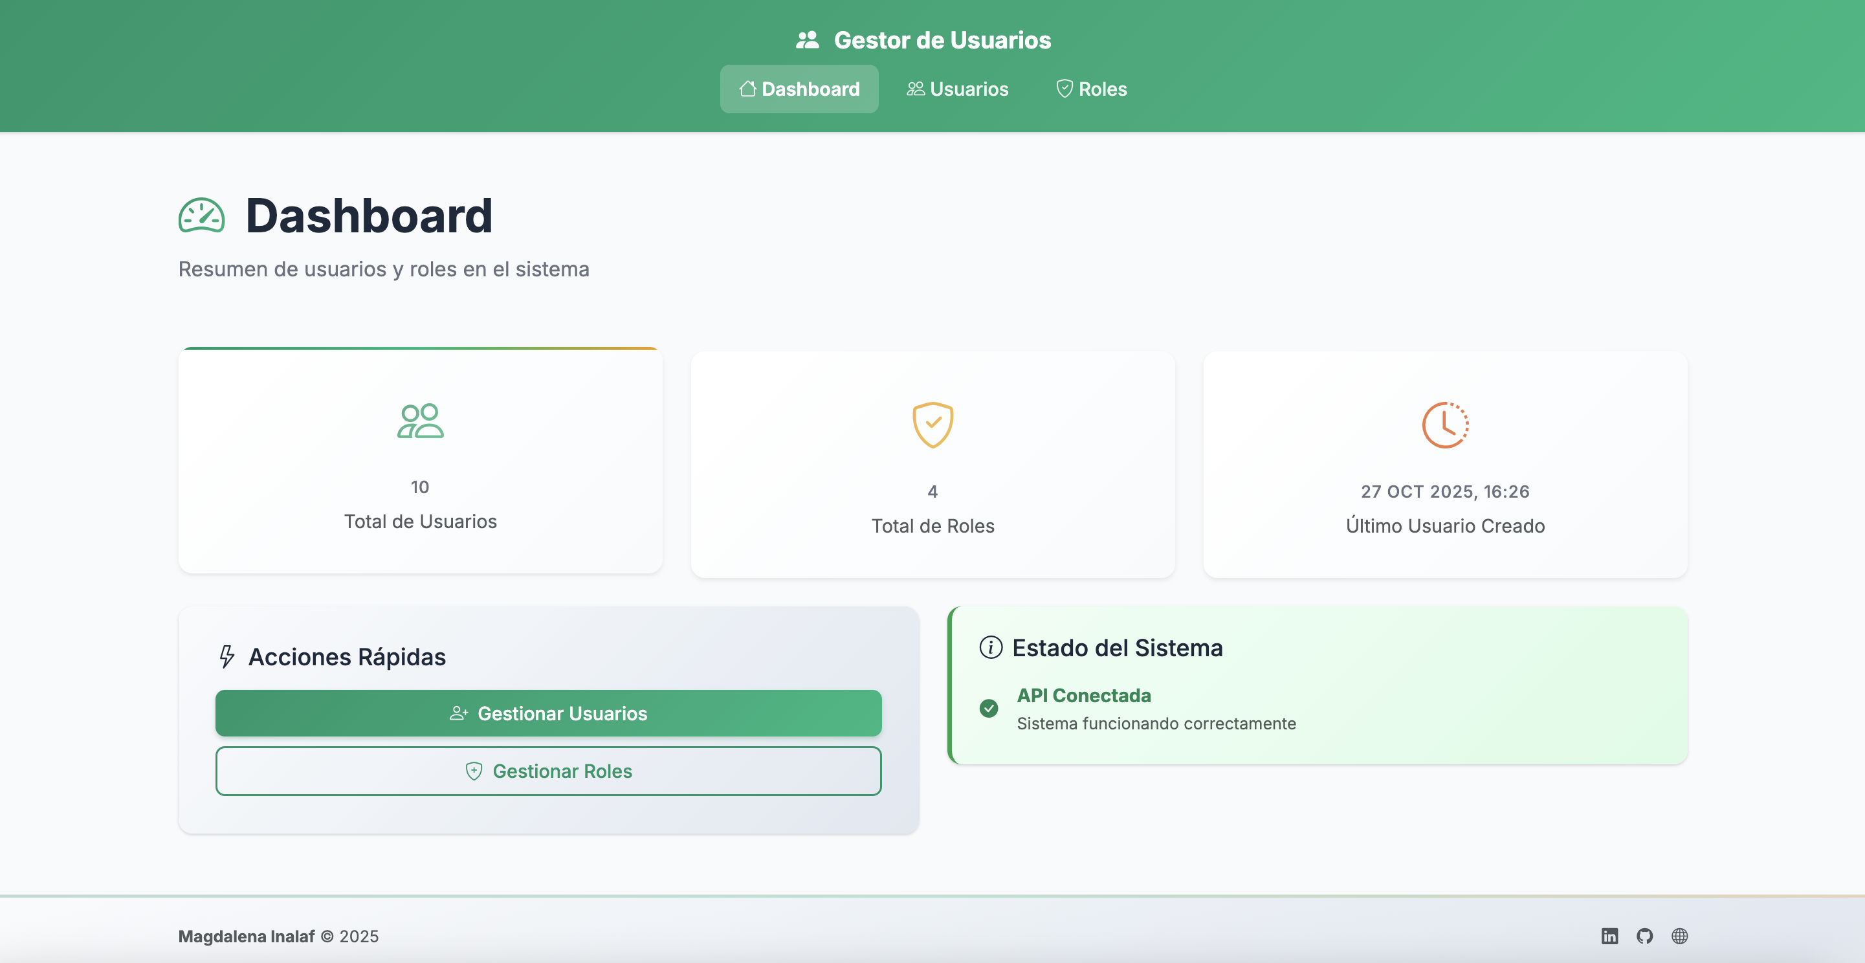The width and height of the screenshot is (1865, 963).
Task: Click the orange clock icon in Último Usuario Creado
Action: (1445, 425)
